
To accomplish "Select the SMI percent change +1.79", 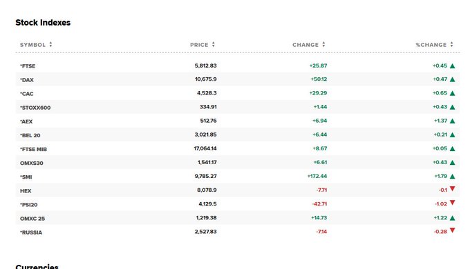I will [x=441, y=177].
